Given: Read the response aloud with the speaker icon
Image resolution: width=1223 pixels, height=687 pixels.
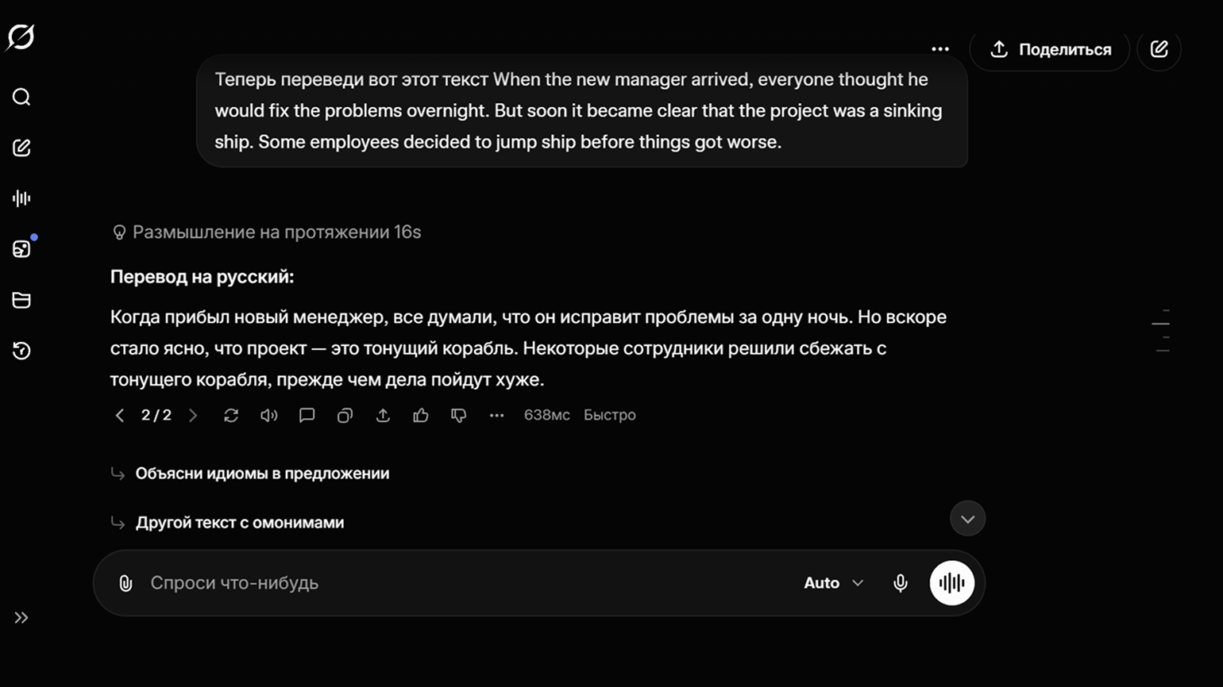Looking at the screenshot, I should (269, 415).
